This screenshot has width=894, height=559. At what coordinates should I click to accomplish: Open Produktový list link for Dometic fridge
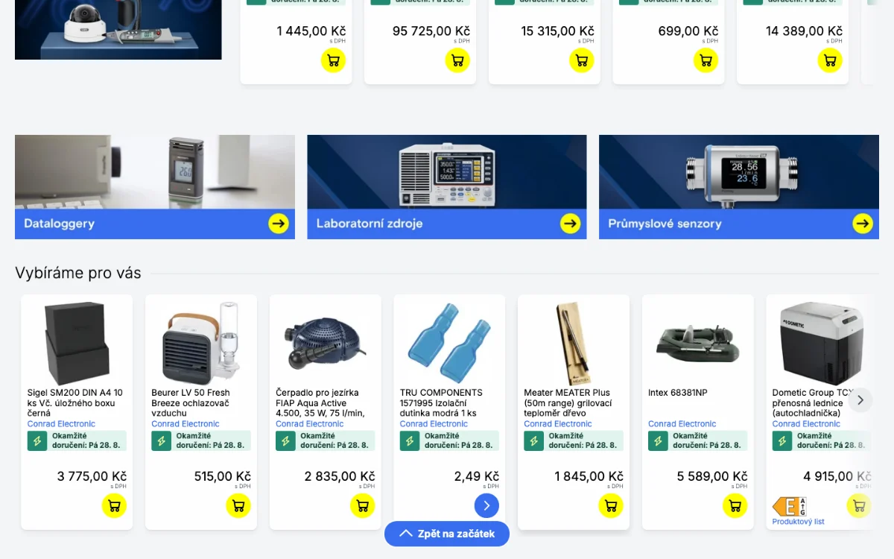pos(799,522)
